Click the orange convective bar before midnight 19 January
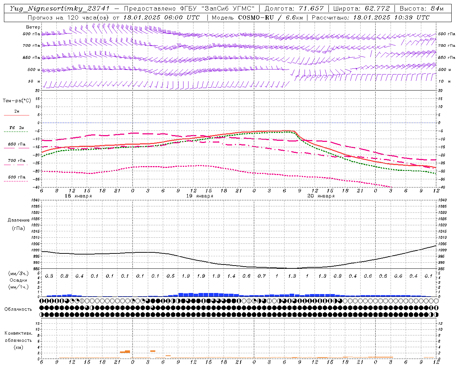Image resolution: width=457 pixels, height=365 pixels. pyautogui.click(x=125, y=352)
